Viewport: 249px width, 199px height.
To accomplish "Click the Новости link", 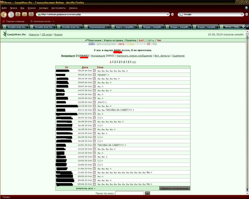I will (34, 35).
